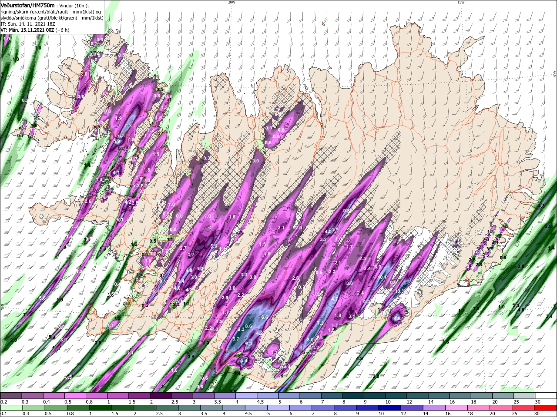Image resolution: width=557 pixels, height=417 pixels.
Task: Click rain legend swatch between 10 and 12
Action: pos(390,408)
